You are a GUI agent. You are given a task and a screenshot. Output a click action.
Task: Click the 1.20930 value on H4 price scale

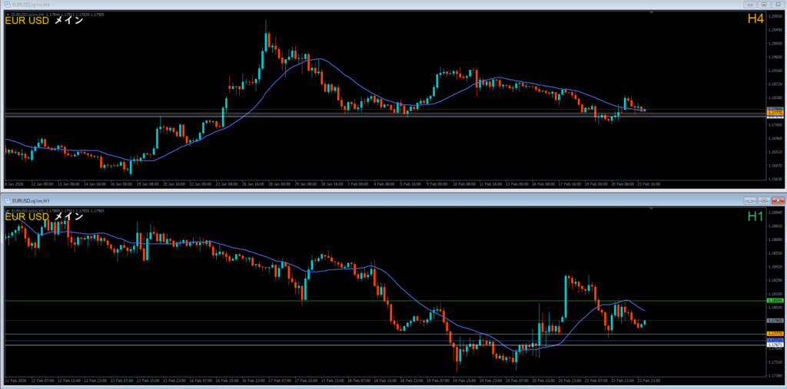tap(775, 17)
